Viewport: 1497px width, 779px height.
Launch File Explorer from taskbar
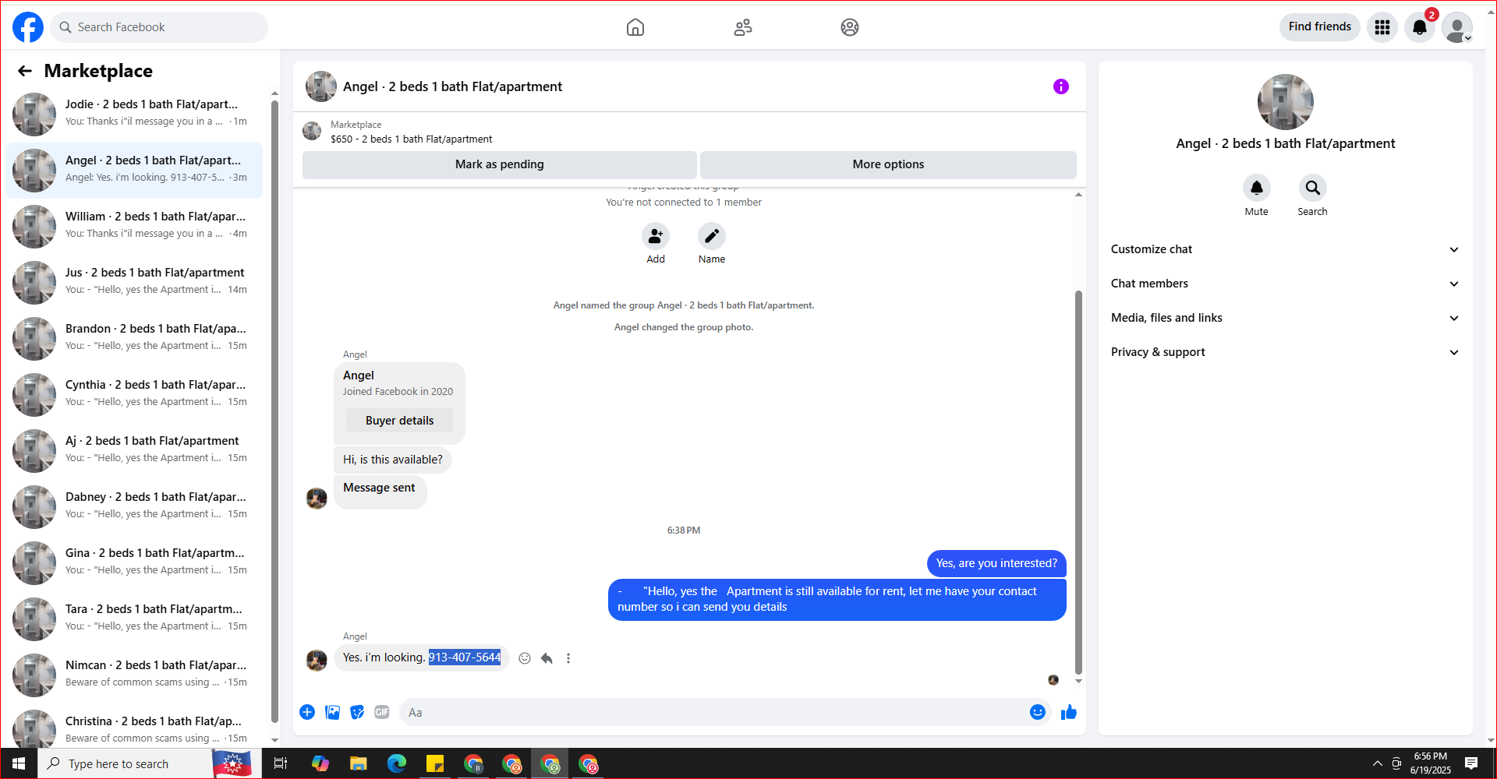tap(358, 763)
